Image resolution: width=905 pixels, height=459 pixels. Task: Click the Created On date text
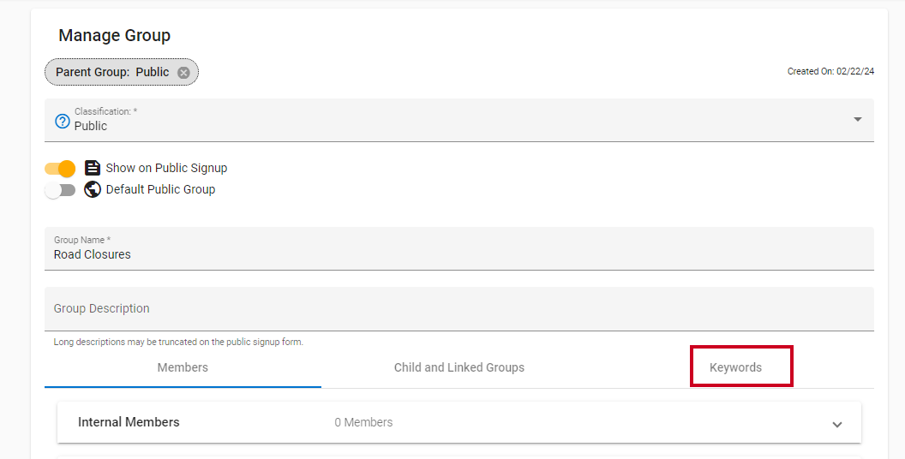click(830, 71)
